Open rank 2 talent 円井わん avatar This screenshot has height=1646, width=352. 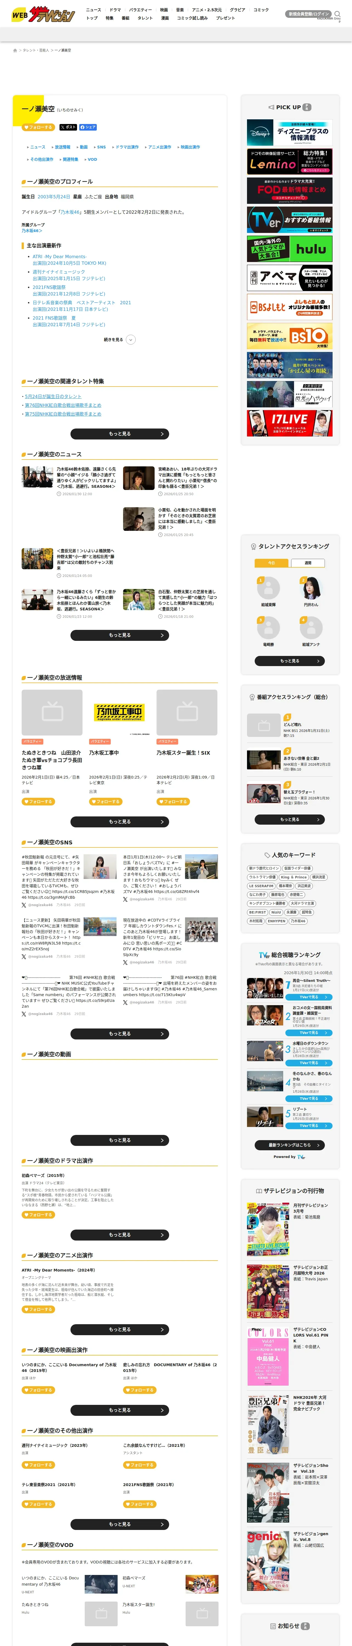(311, 588)
